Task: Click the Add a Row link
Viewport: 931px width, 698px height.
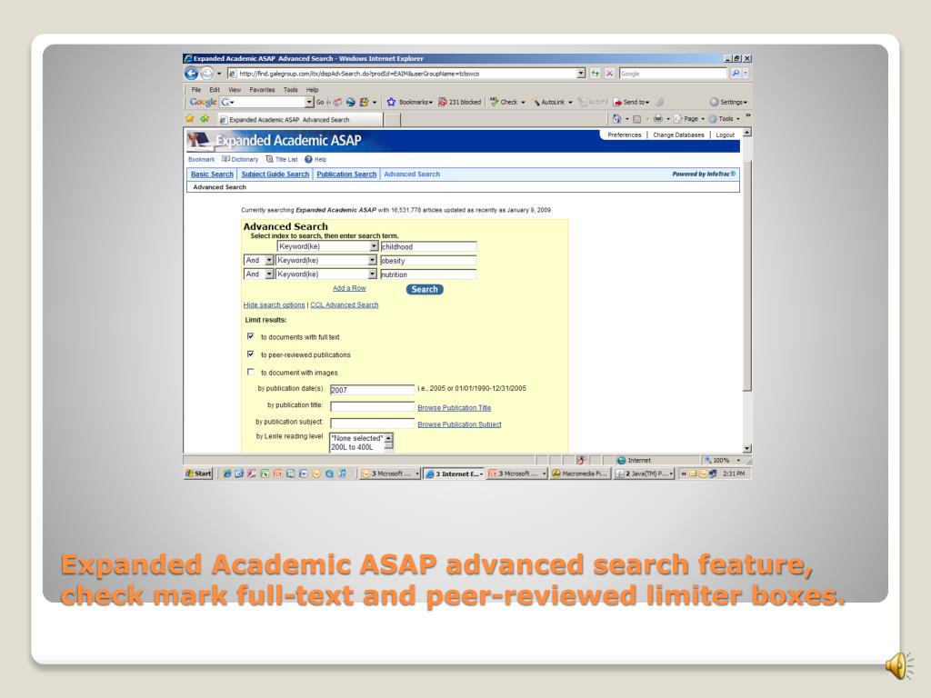Action: coord(349,288)
